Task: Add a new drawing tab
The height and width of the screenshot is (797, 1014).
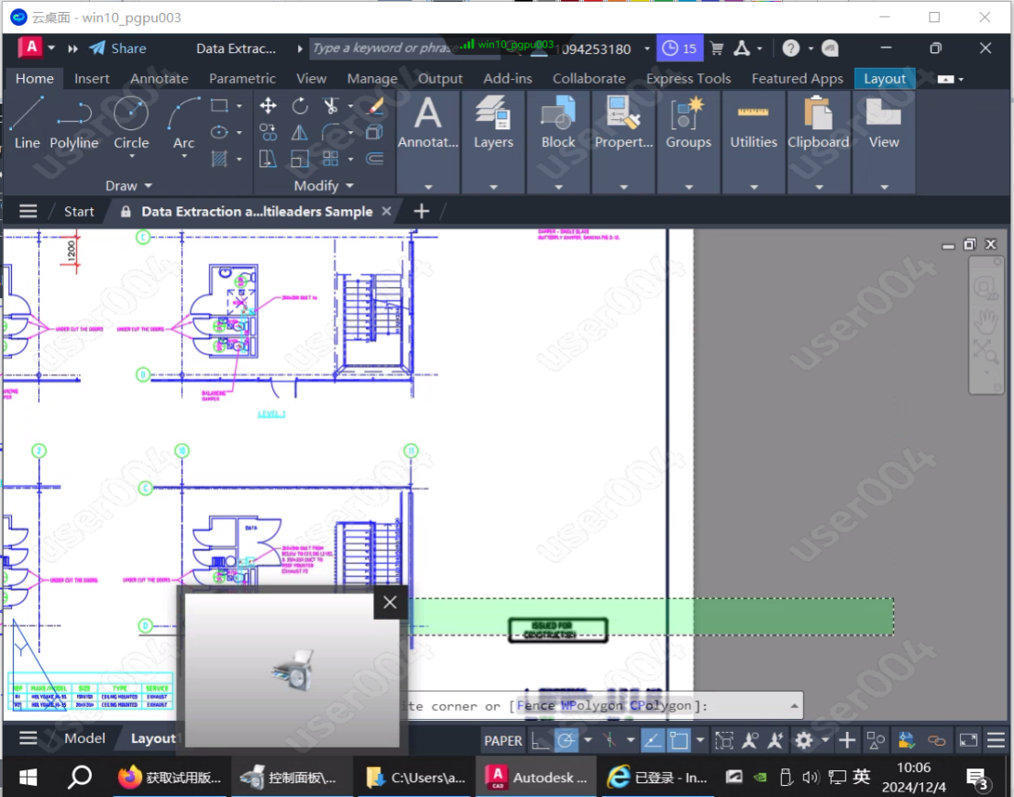Action: click(x=421, y=211)
